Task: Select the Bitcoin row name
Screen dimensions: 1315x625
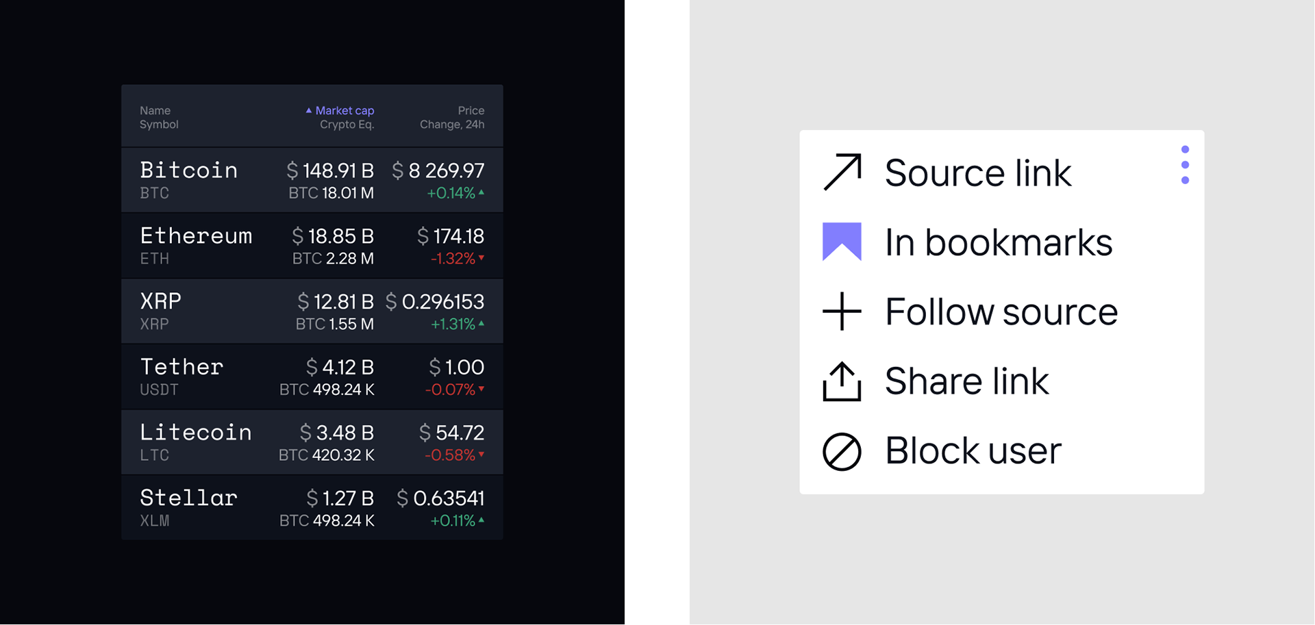Action: point(188,170)
